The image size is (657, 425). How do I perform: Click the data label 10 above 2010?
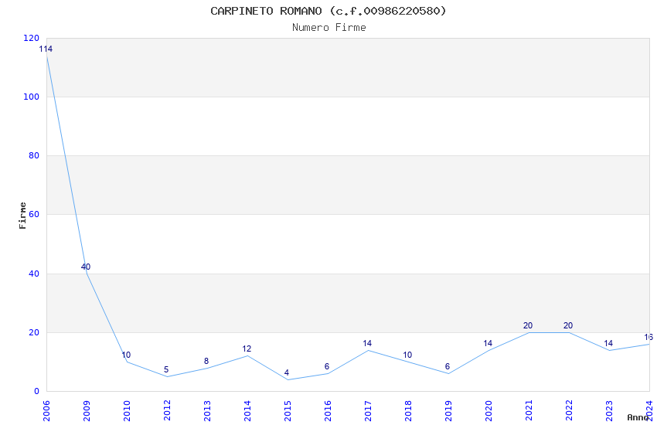(126, 355)
